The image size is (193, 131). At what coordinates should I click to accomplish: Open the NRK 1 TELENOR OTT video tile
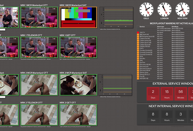tap(39, 48)
